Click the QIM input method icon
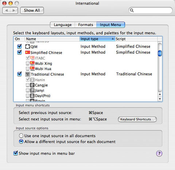The width and height of the screenshot is (175, 170). 28,46
